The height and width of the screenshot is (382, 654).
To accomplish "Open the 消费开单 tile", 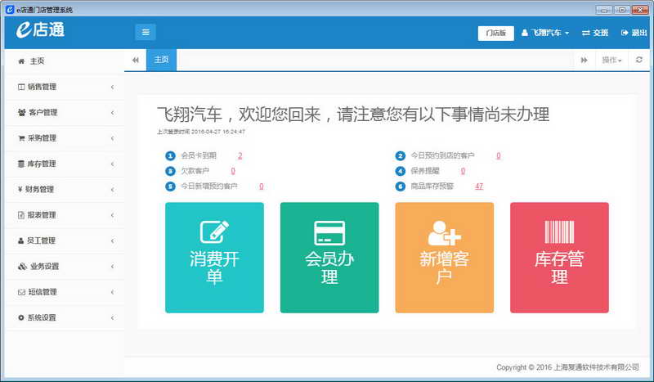I will pyautogui.click(x=214, y=257).
